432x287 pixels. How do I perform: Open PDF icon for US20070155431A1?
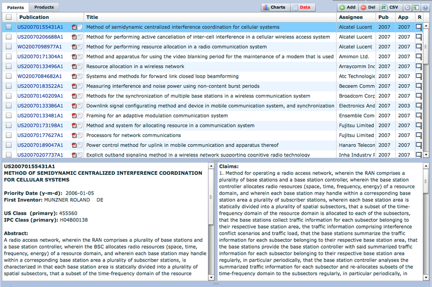click(x=74, y=27)
